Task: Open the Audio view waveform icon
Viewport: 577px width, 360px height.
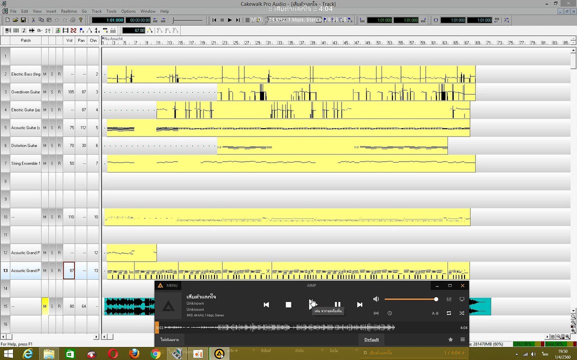Action: click(32, 30)
